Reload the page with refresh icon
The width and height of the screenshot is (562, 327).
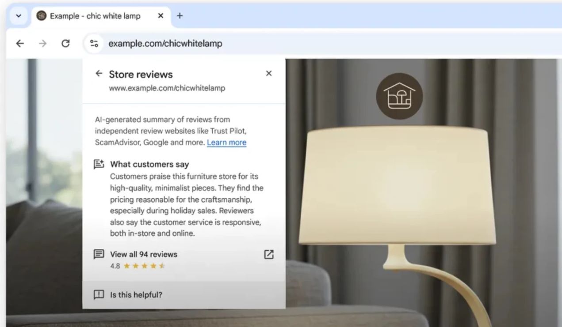coord(65,43)
